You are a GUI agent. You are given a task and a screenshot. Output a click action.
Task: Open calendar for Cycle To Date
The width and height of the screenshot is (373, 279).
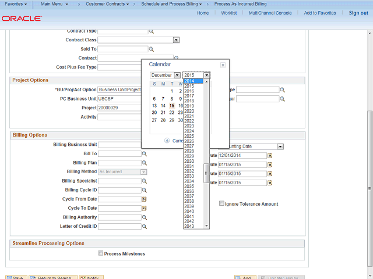click(x=145, y=208)
